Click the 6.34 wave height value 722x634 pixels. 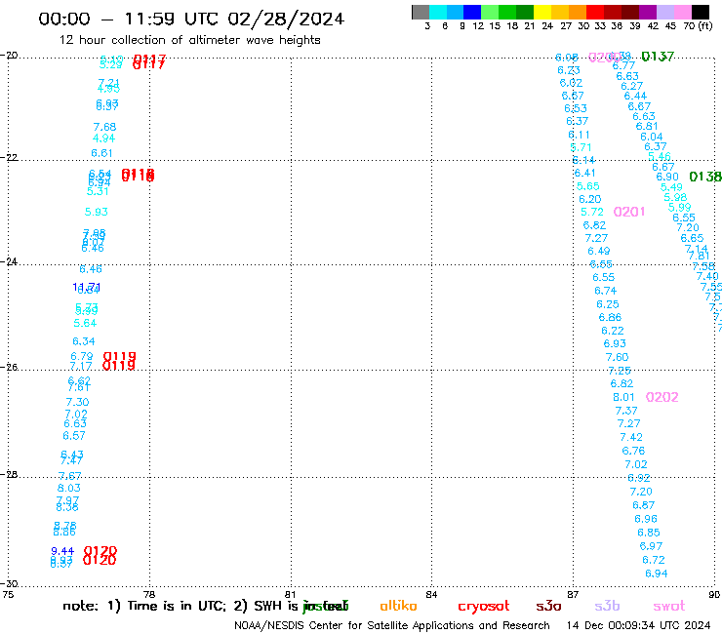[x=84, y=341]
